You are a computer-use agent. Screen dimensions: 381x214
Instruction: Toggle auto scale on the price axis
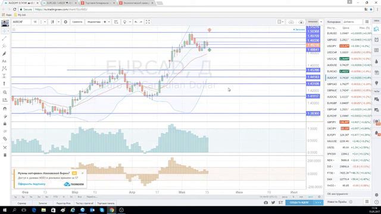point(310,197)
